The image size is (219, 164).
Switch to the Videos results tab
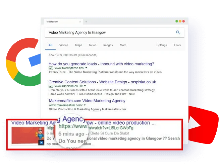[64, 45]
